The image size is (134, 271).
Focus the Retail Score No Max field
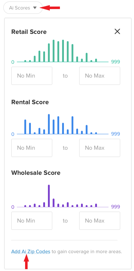tap(100, 76)
